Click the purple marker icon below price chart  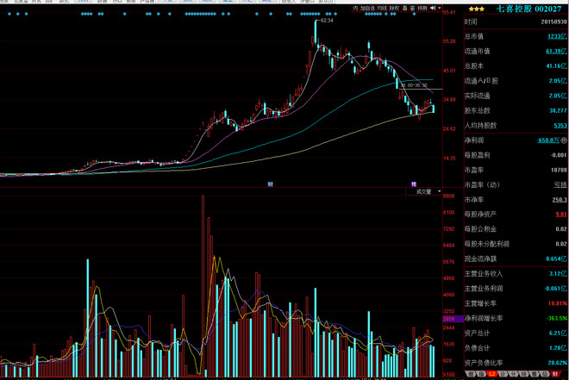(x=414, y=184)
